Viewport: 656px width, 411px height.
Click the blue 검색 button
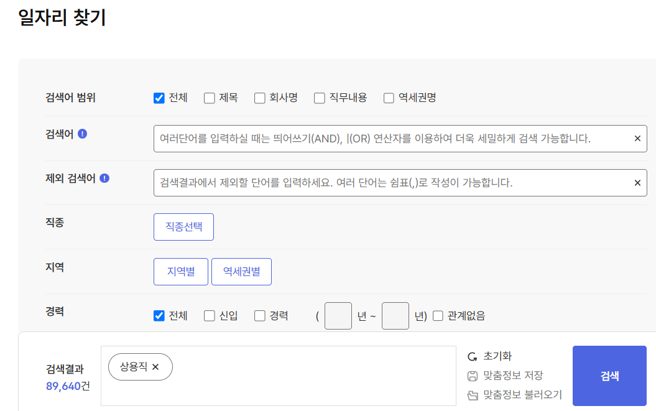click(609, 376)
